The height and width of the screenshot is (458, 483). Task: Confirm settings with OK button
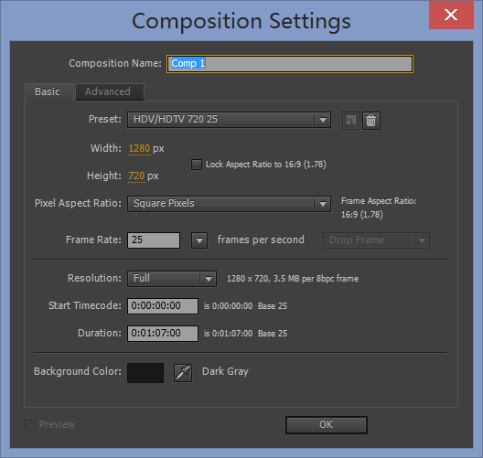pyautogui.click(x=327, y=425)
